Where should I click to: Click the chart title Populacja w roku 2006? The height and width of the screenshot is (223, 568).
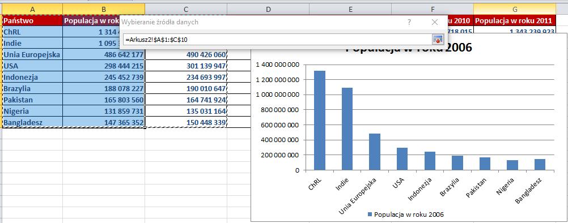(x=409, y=48)
